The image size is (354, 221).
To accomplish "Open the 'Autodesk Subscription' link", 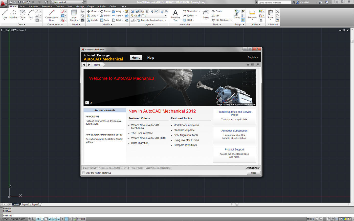I will (x=234, y=131).
